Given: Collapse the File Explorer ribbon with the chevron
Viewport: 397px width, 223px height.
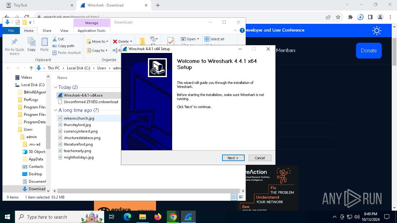Looking at the screenshot, I should tap(235, 31).
